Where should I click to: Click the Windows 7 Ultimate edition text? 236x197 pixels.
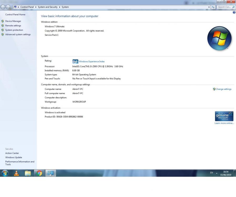54,27
